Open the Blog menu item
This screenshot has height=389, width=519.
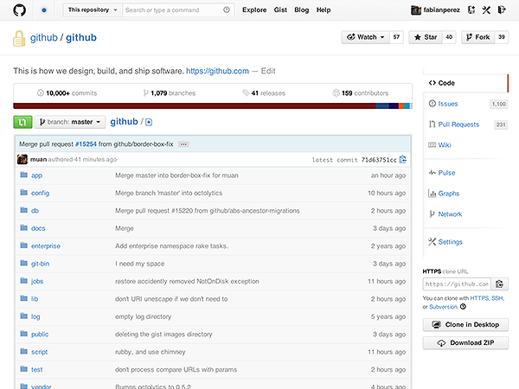click(302, 10)
